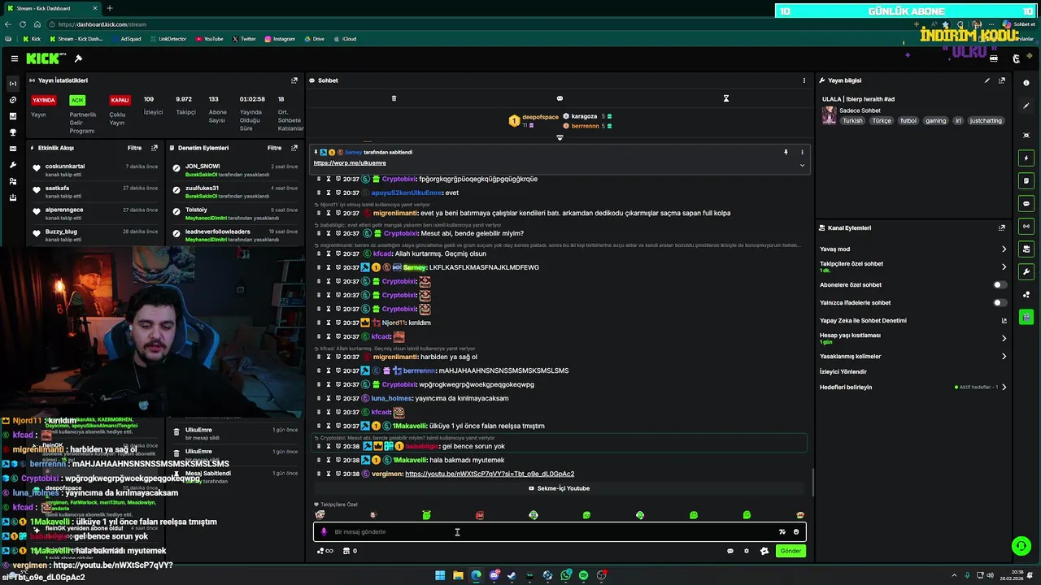Click the green Gönder send button
This screenshot has width=1041, height=585.
(x=791, y=551)
